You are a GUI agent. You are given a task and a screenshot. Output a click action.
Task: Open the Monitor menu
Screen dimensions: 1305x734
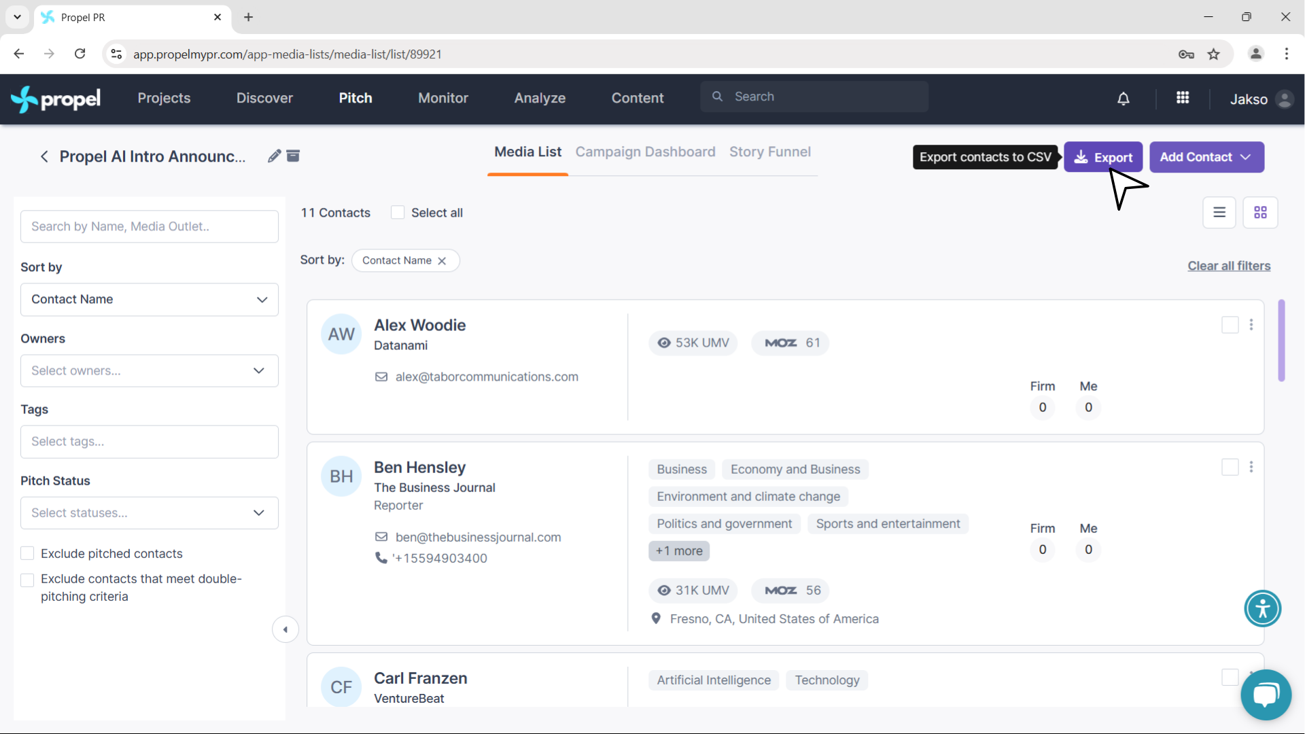coord(443,98)
